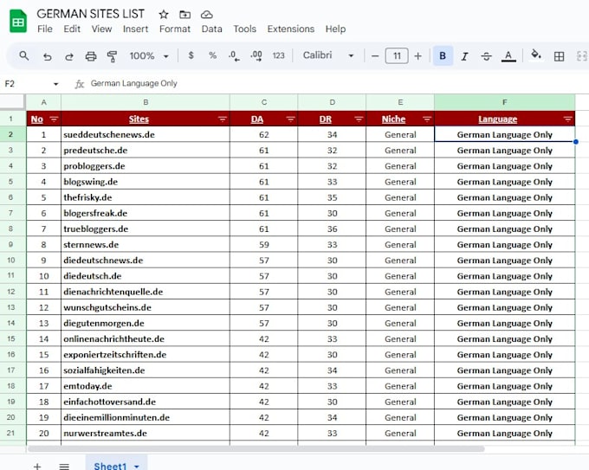Image resolution: width=589 pixels, height=470 pixels.
Task: Toggle italic formatting
Action: [x=464, y=56]
